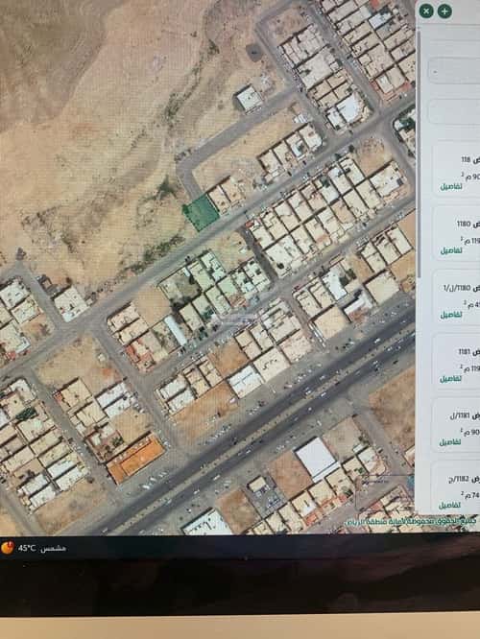Click the isolated white building near the desert
The width and height of the screenshot is (480, 639).
point(249,98)
